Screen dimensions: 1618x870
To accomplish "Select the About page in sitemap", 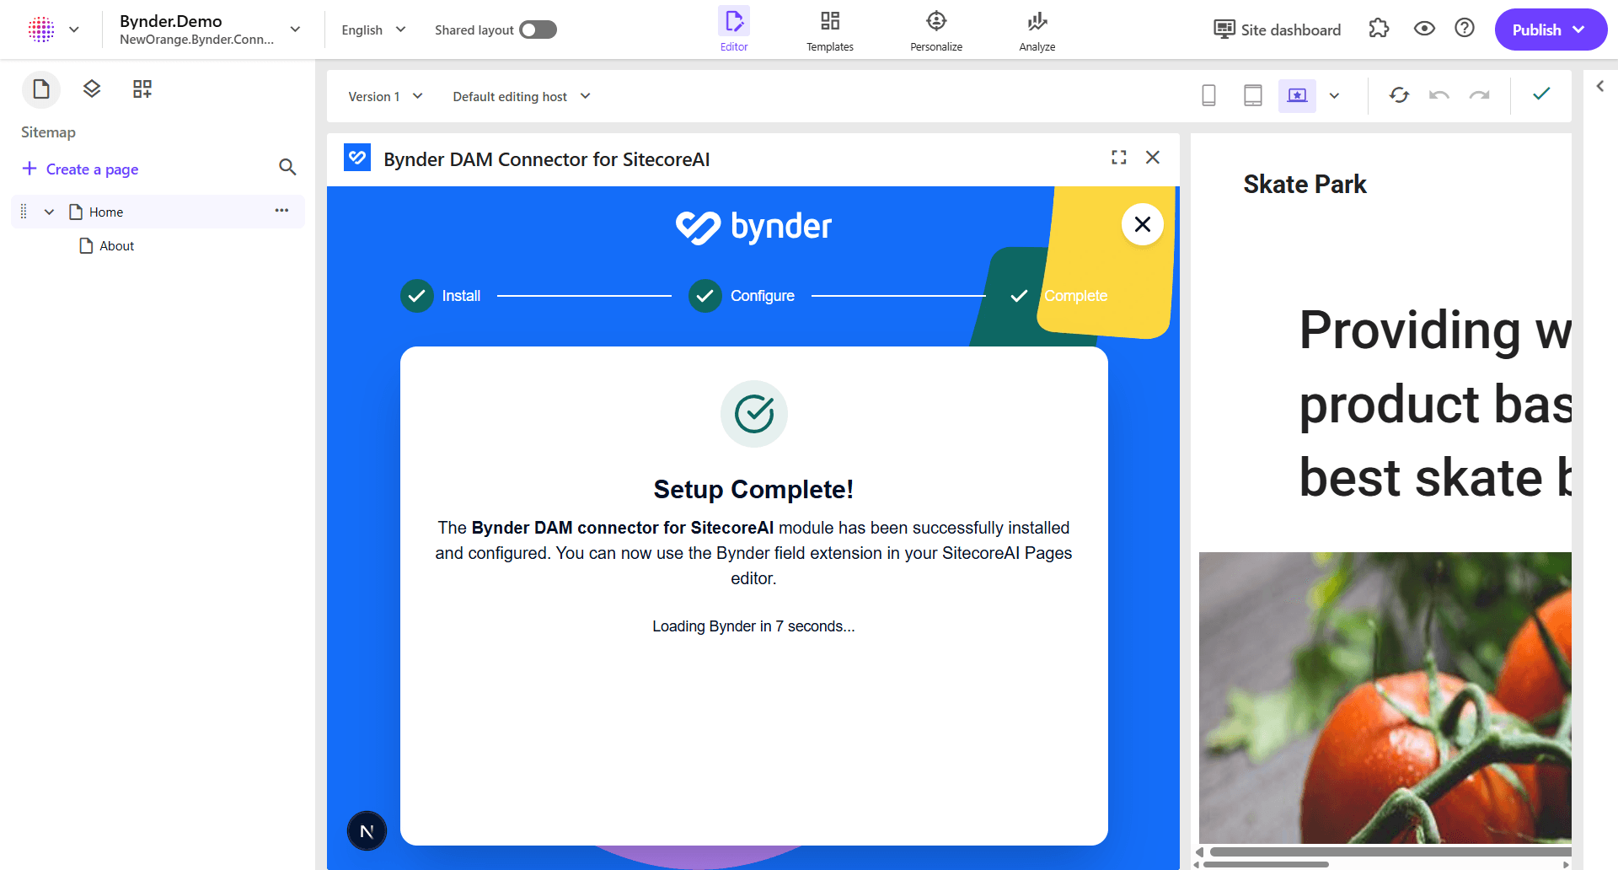I will pyautogui.click(x=116, y=246).
